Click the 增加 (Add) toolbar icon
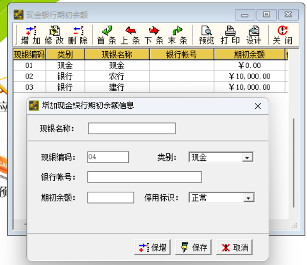This screenshot has height=265, width=307. (x=31, y=35)
